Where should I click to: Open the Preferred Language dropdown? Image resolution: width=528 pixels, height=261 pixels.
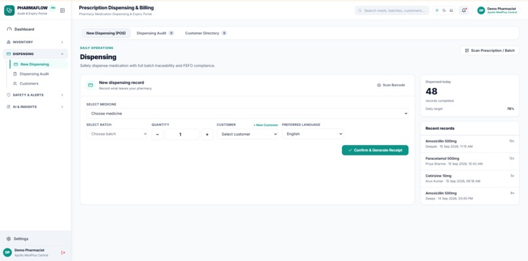click(x=312, y=134)
